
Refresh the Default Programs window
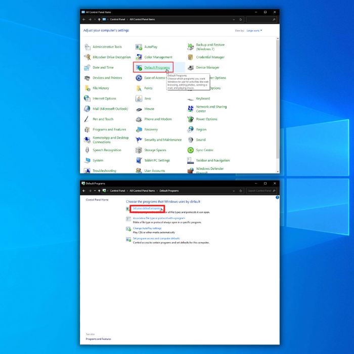[241, 191]
